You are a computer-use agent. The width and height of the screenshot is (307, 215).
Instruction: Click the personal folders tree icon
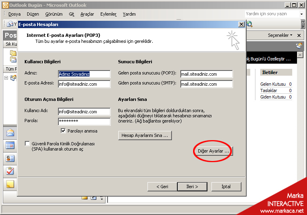pos(13,78)
